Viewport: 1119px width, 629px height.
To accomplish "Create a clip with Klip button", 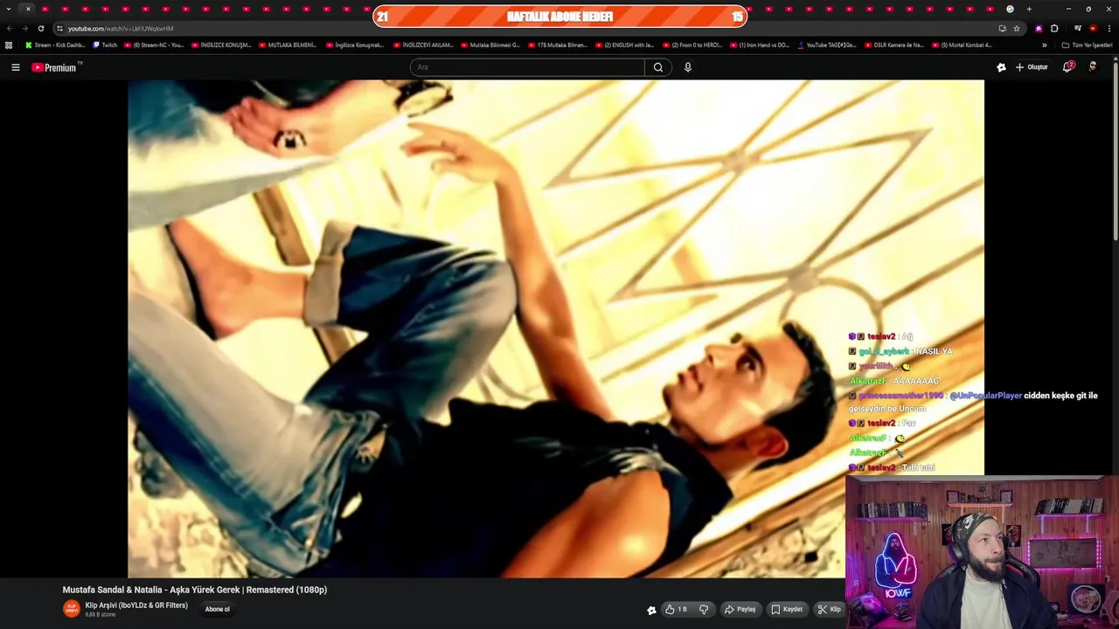I will tap(829, 610).
